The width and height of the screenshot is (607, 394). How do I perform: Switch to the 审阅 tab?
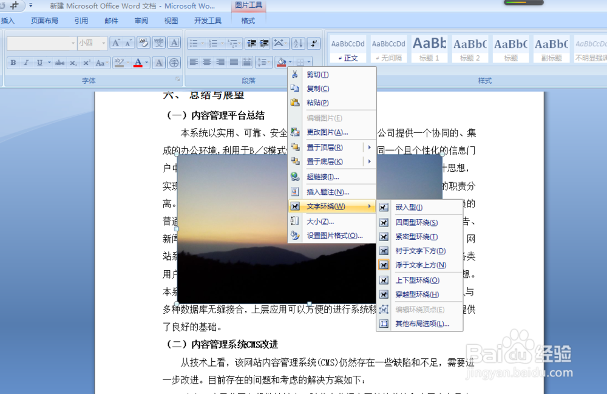(141, 21)
